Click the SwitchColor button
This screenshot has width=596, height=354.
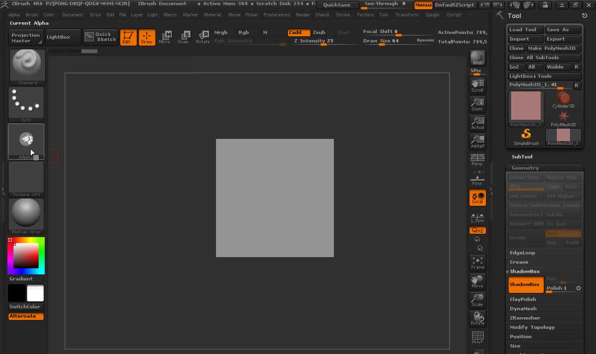pos(26,306)
